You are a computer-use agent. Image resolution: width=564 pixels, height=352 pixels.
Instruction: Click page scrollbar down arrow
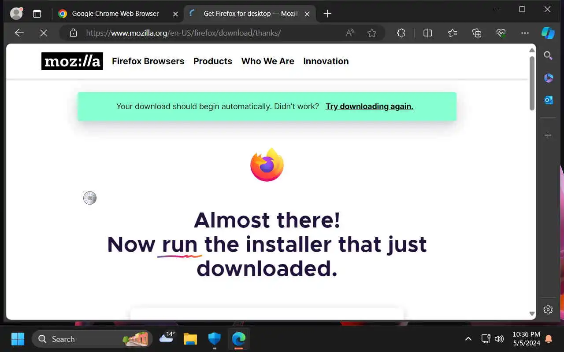click(x=532, y=314)
